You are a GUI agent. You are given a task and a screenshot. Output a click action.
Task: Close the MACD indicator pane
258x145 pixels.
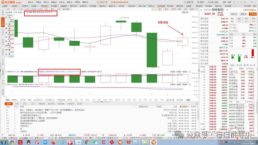[190, 84]
